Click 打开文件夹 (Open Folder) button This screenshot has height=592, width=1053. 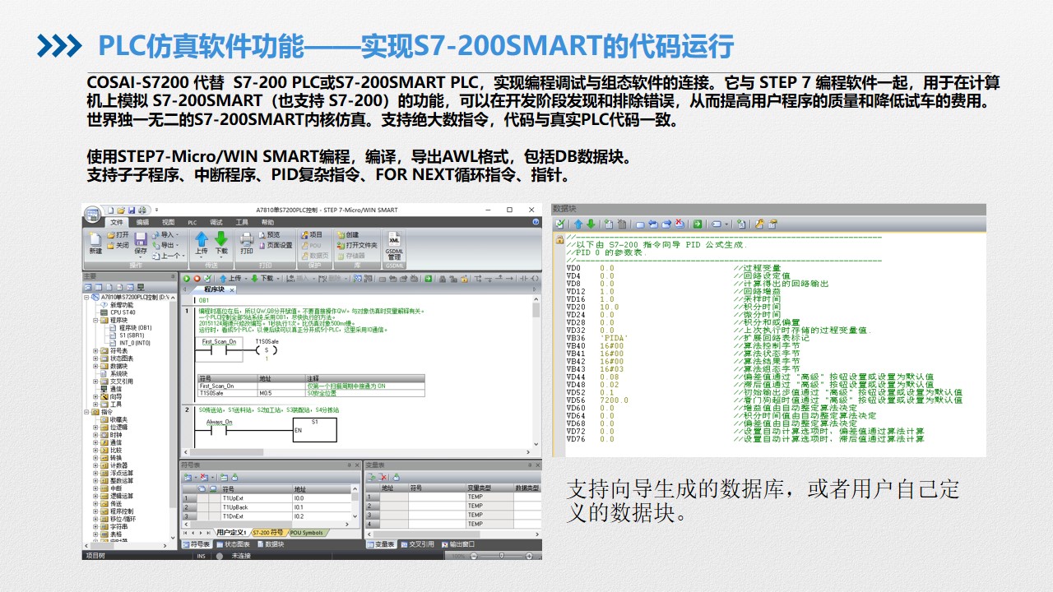[356, 245]
